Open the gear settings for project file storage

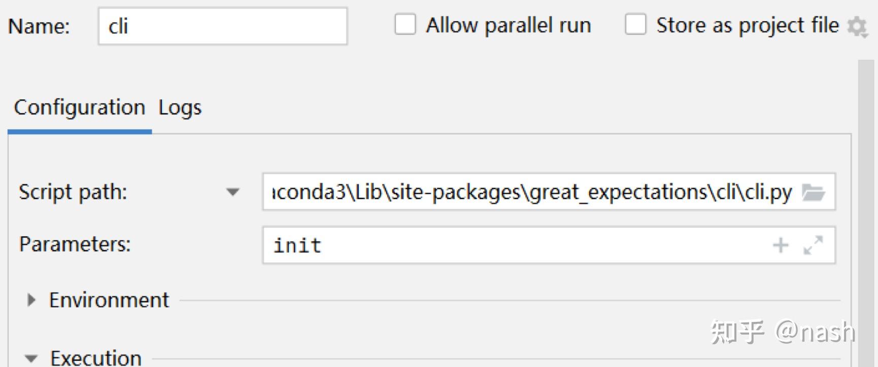coord(857,26)
